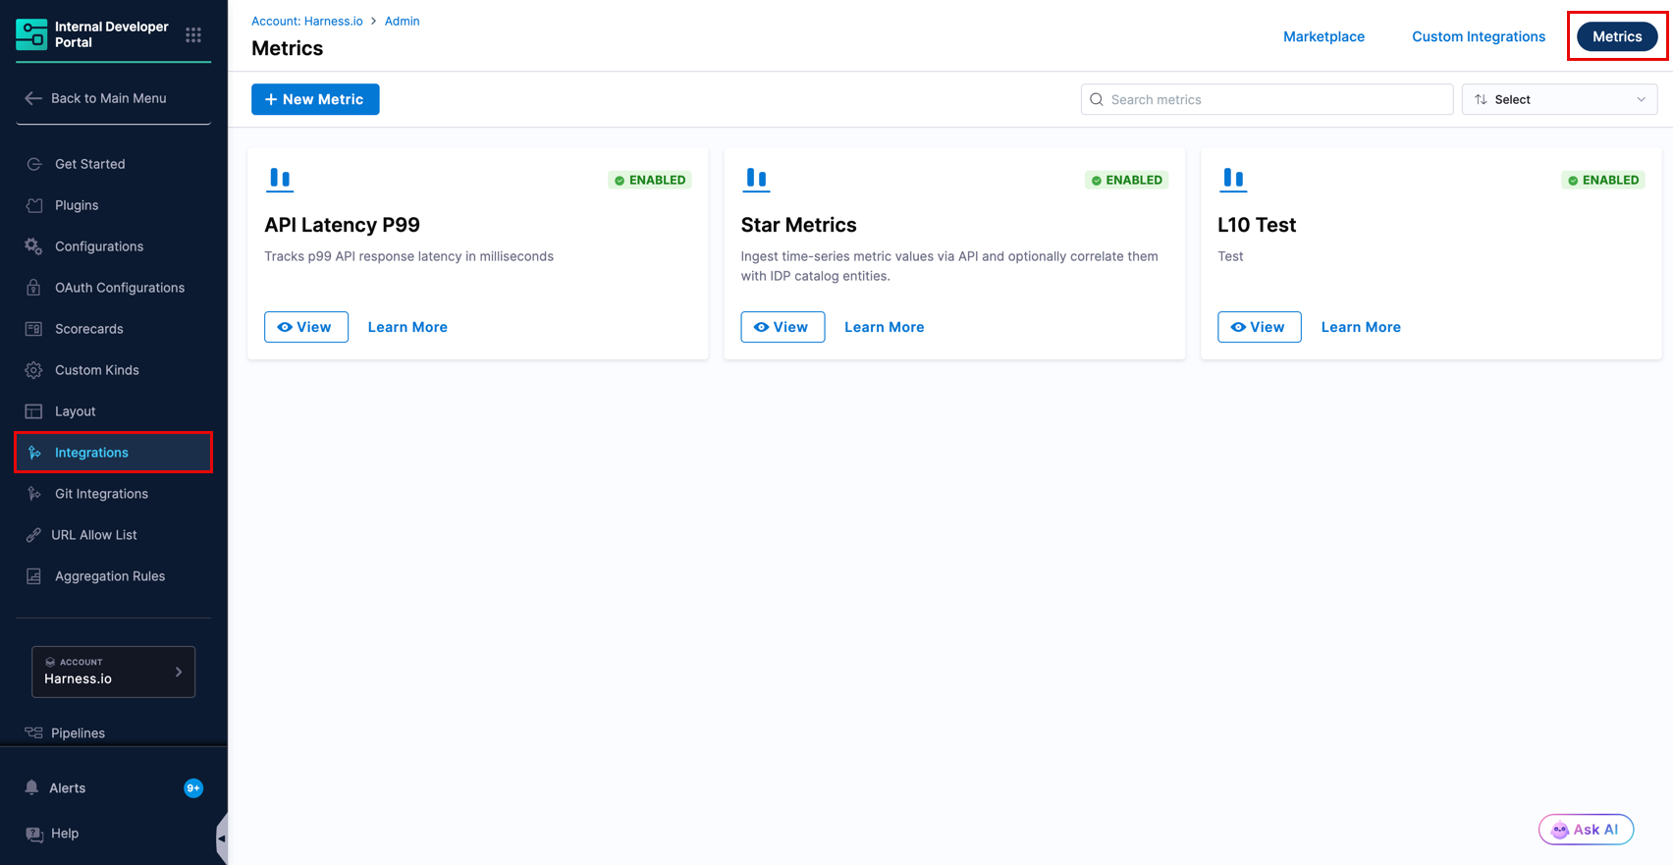Open the Get Started sidebar icon

point(34,164)
